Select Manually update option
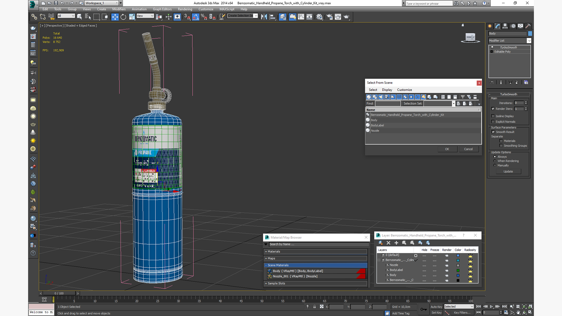 coord(495,165)
